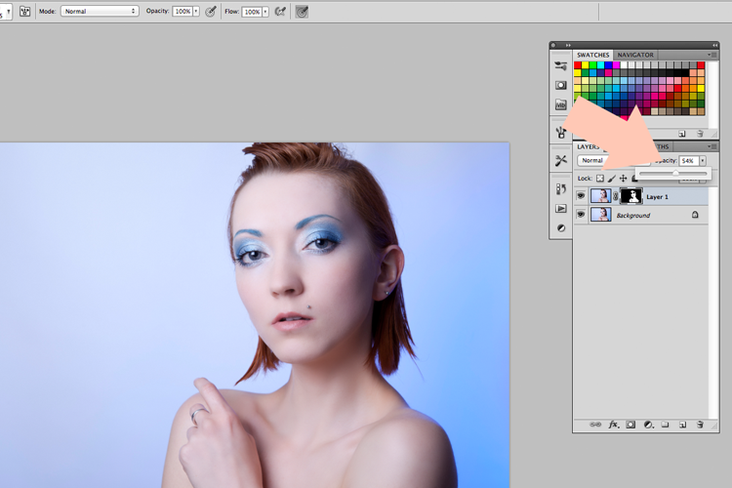The image size is (732, 488).
Task: Toggle lock position icon
Action: (624, 179)
